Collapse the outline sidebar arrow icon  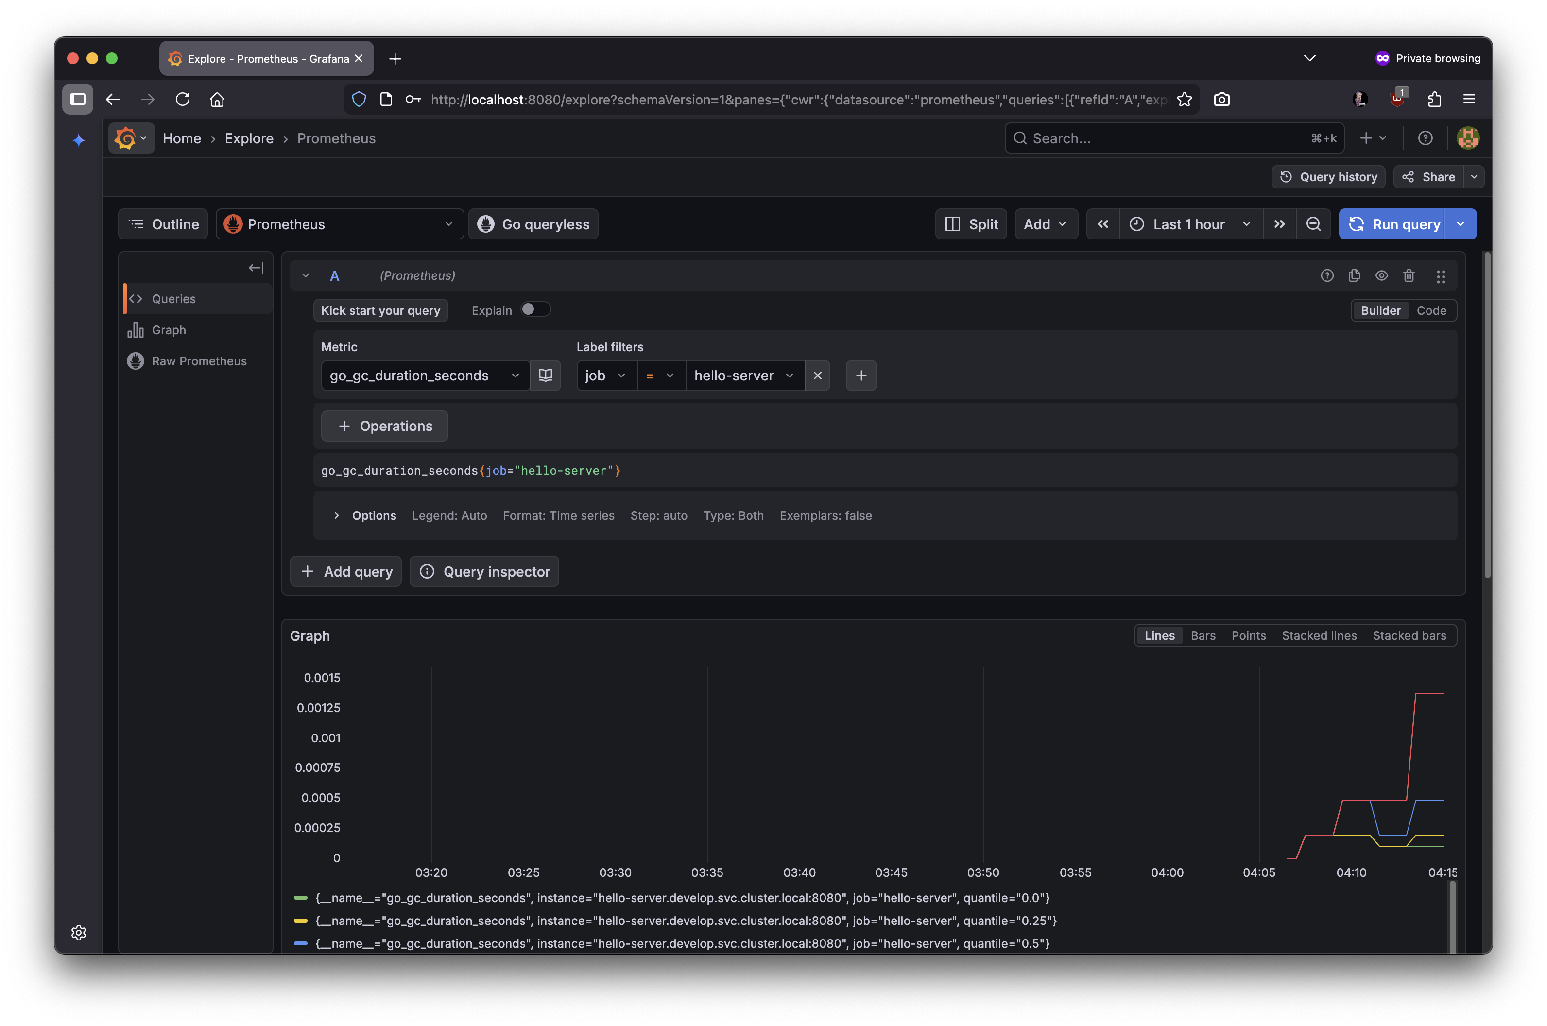click(256, 268)
